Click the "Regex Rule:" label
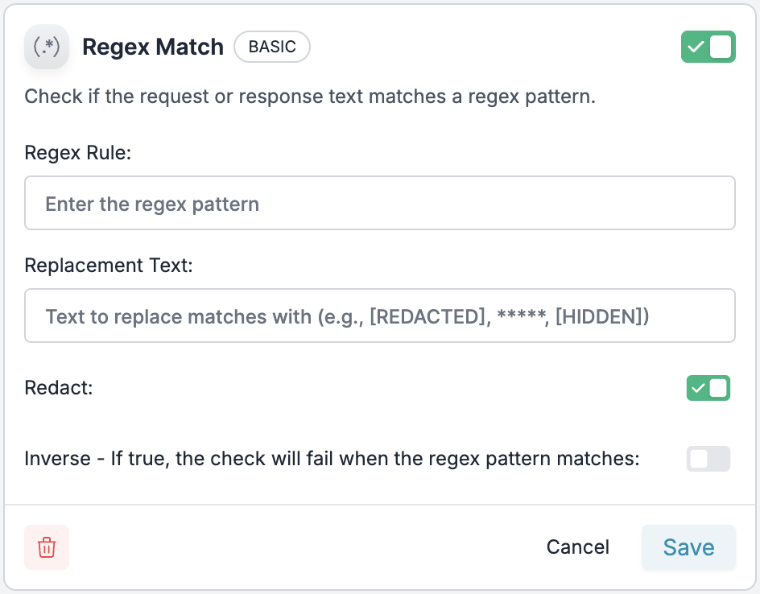This screenshot has width=760, height=594. point(78,153)
